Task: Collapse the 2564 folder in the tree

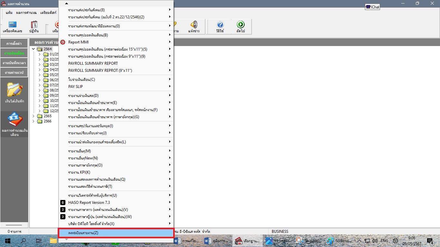Action: pos(34,49)
